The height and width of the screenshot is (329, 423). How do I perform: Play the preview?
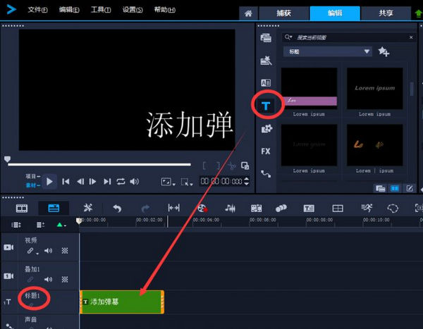(x=49, y=182)
